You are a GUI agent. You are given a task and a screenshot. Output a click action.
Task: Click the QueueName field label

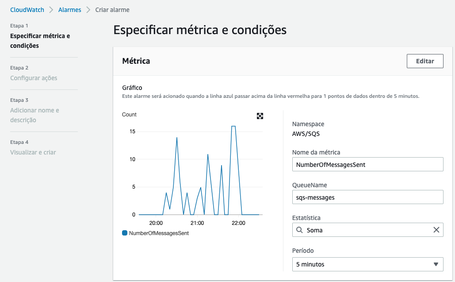310,185
